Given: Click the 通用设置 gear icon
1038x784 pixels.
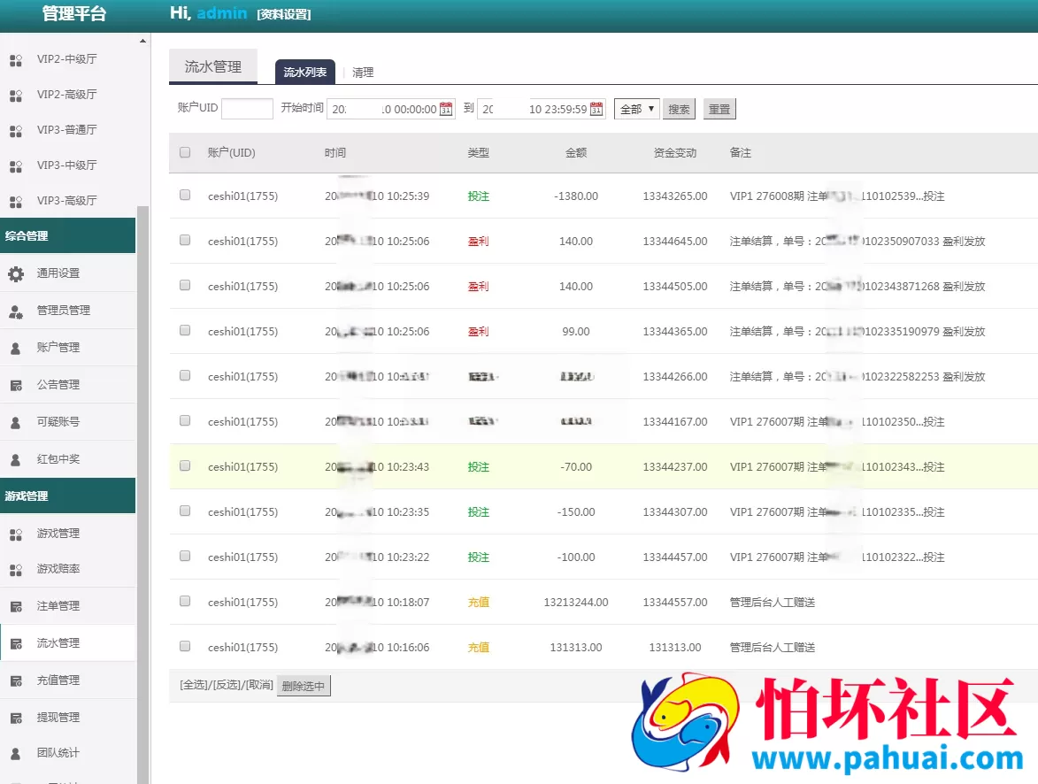Looking at the screenshot, I should [x=16, y=273].
